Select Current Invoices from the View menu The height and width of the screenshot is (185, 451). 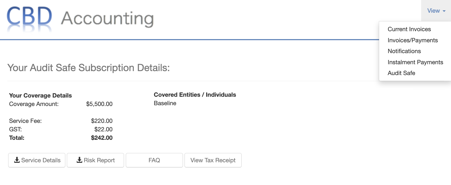coord(409,29)
